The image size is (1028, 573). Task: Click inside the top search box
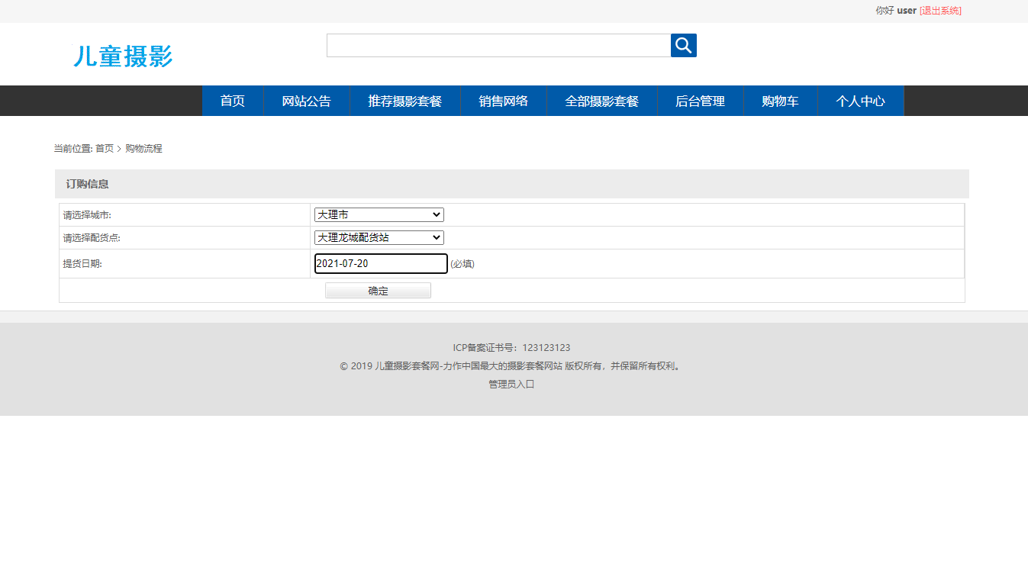pyautogui.click(x=498, y=45)
